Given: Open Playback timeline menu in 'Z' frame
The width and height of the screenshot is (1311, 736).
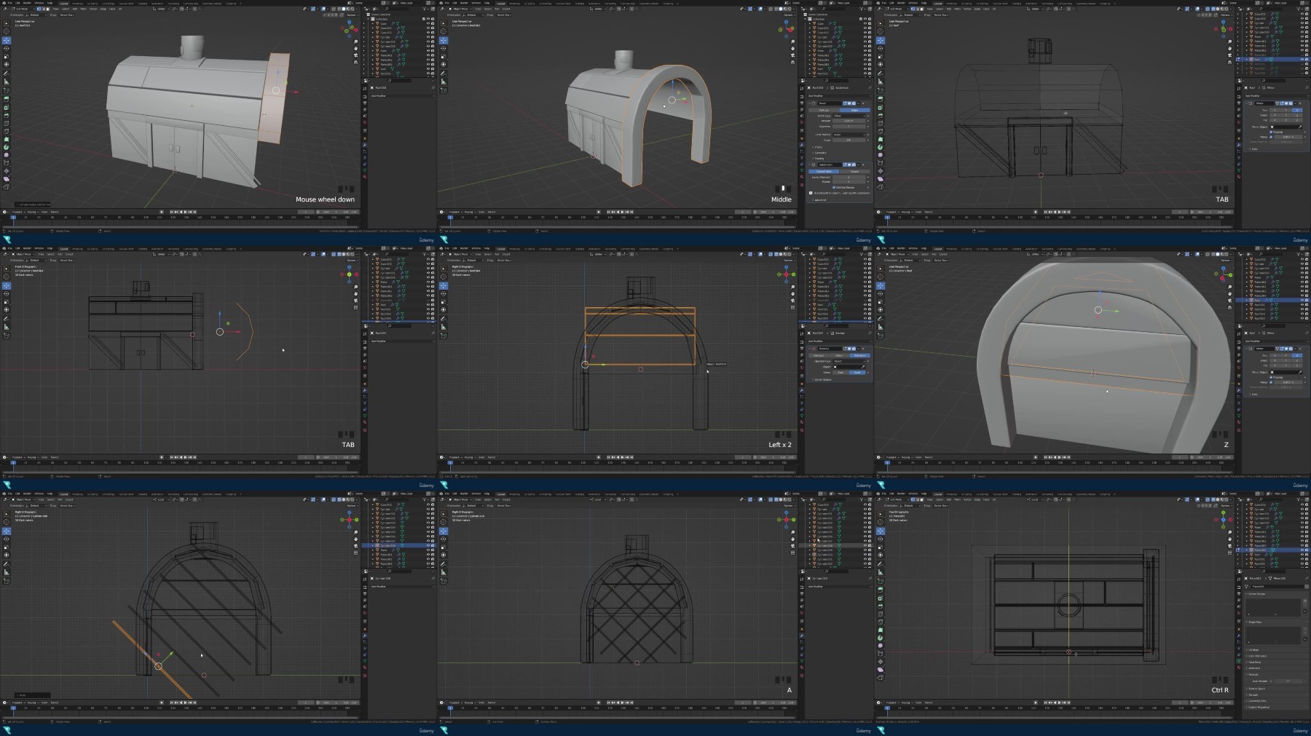Looking at the screenshot, I should [x=891, y=457].
